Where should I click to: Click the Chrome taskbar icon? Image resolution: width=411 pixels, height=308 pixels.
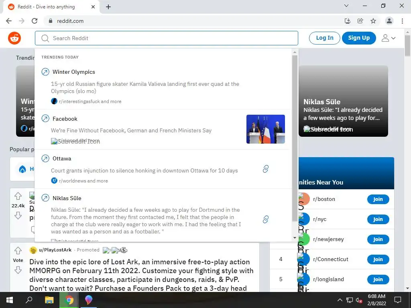(x=69, y=300)
